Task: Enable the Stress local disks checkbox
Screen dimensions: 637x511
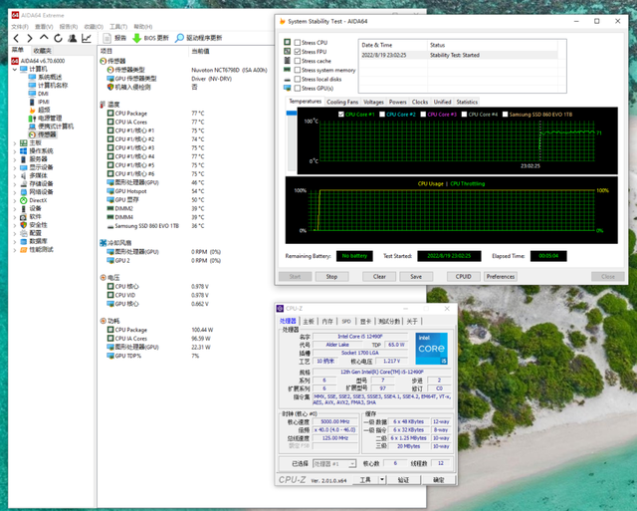Action: tap(298, 79)
